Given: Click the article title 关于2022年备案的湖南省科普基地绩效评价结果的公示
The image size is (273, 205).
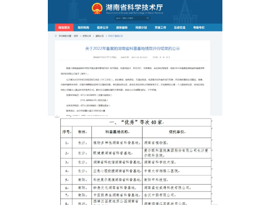Looking at the screenshot, I should (x=132, y=48).
